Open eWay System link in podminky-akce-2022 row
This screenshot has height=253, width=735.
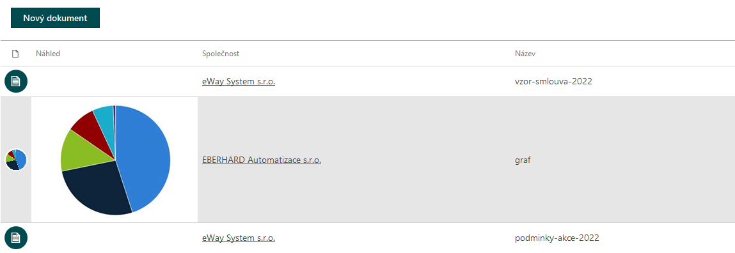click(239, 238)
